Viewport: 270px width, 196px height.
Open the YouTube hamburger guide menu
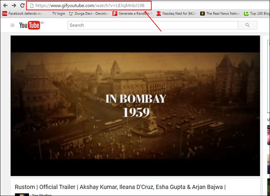(12, 25)
